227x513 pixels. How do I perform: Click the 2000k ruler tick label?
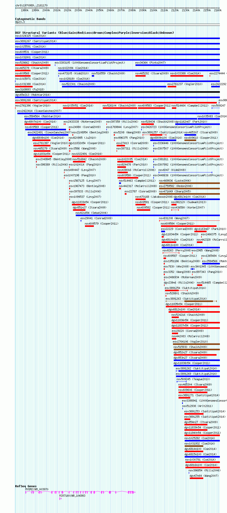tap(46, 10)
